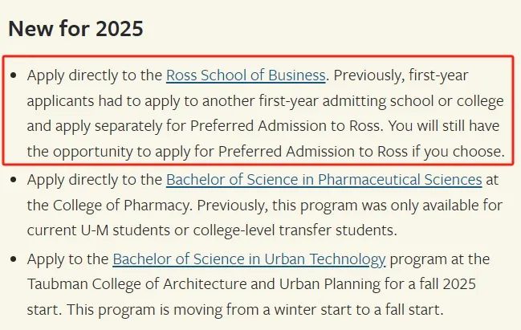Click the first "Preferred Admission to Ross" phrase

285,126
